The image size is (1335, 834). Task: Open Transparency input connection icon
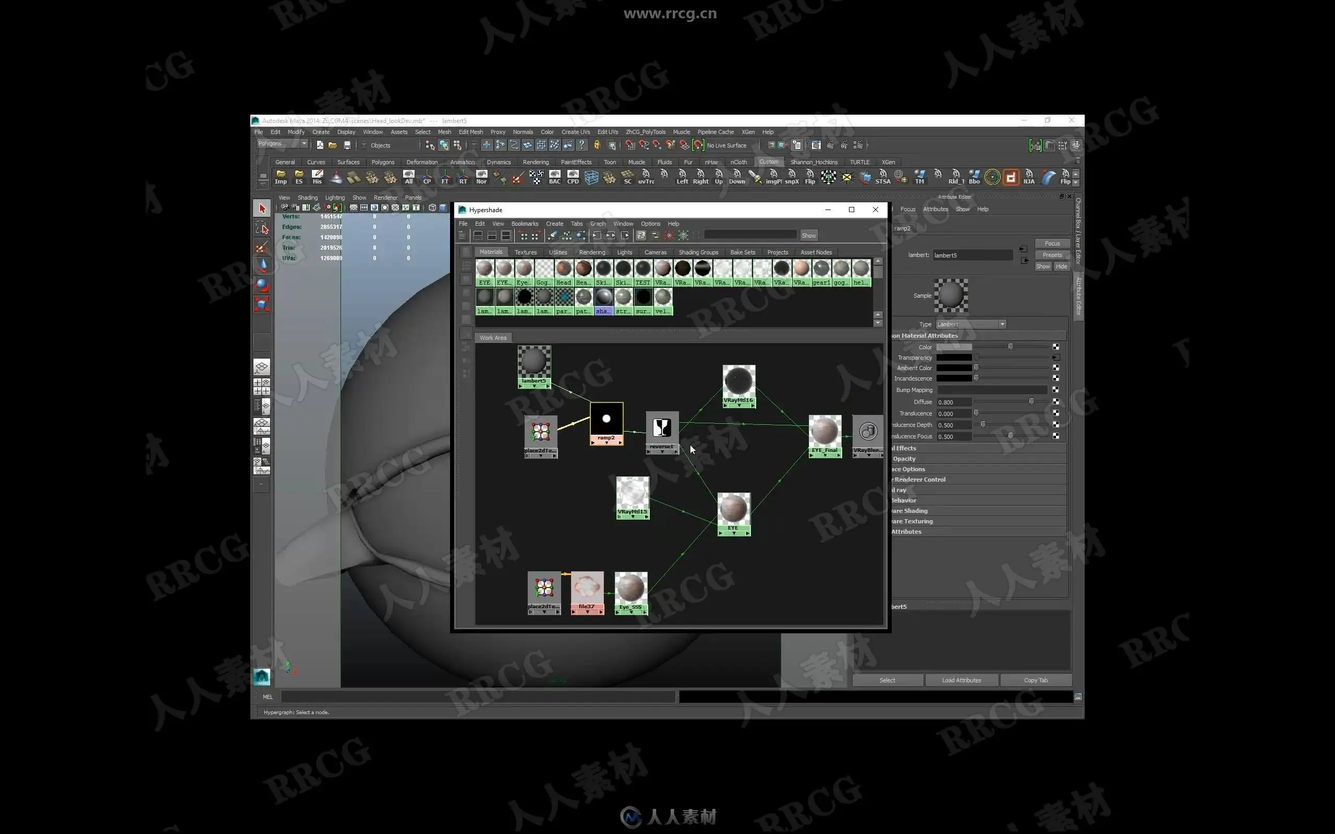pos(1055,358)
